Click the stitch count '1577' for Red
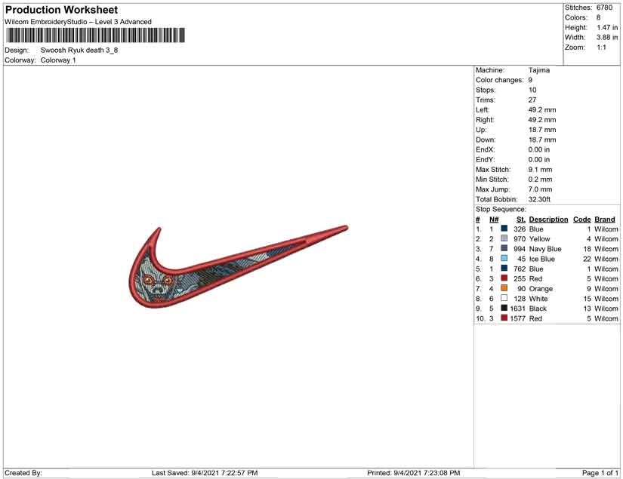This screenshot has width=623, height=479. coord(518,318)
